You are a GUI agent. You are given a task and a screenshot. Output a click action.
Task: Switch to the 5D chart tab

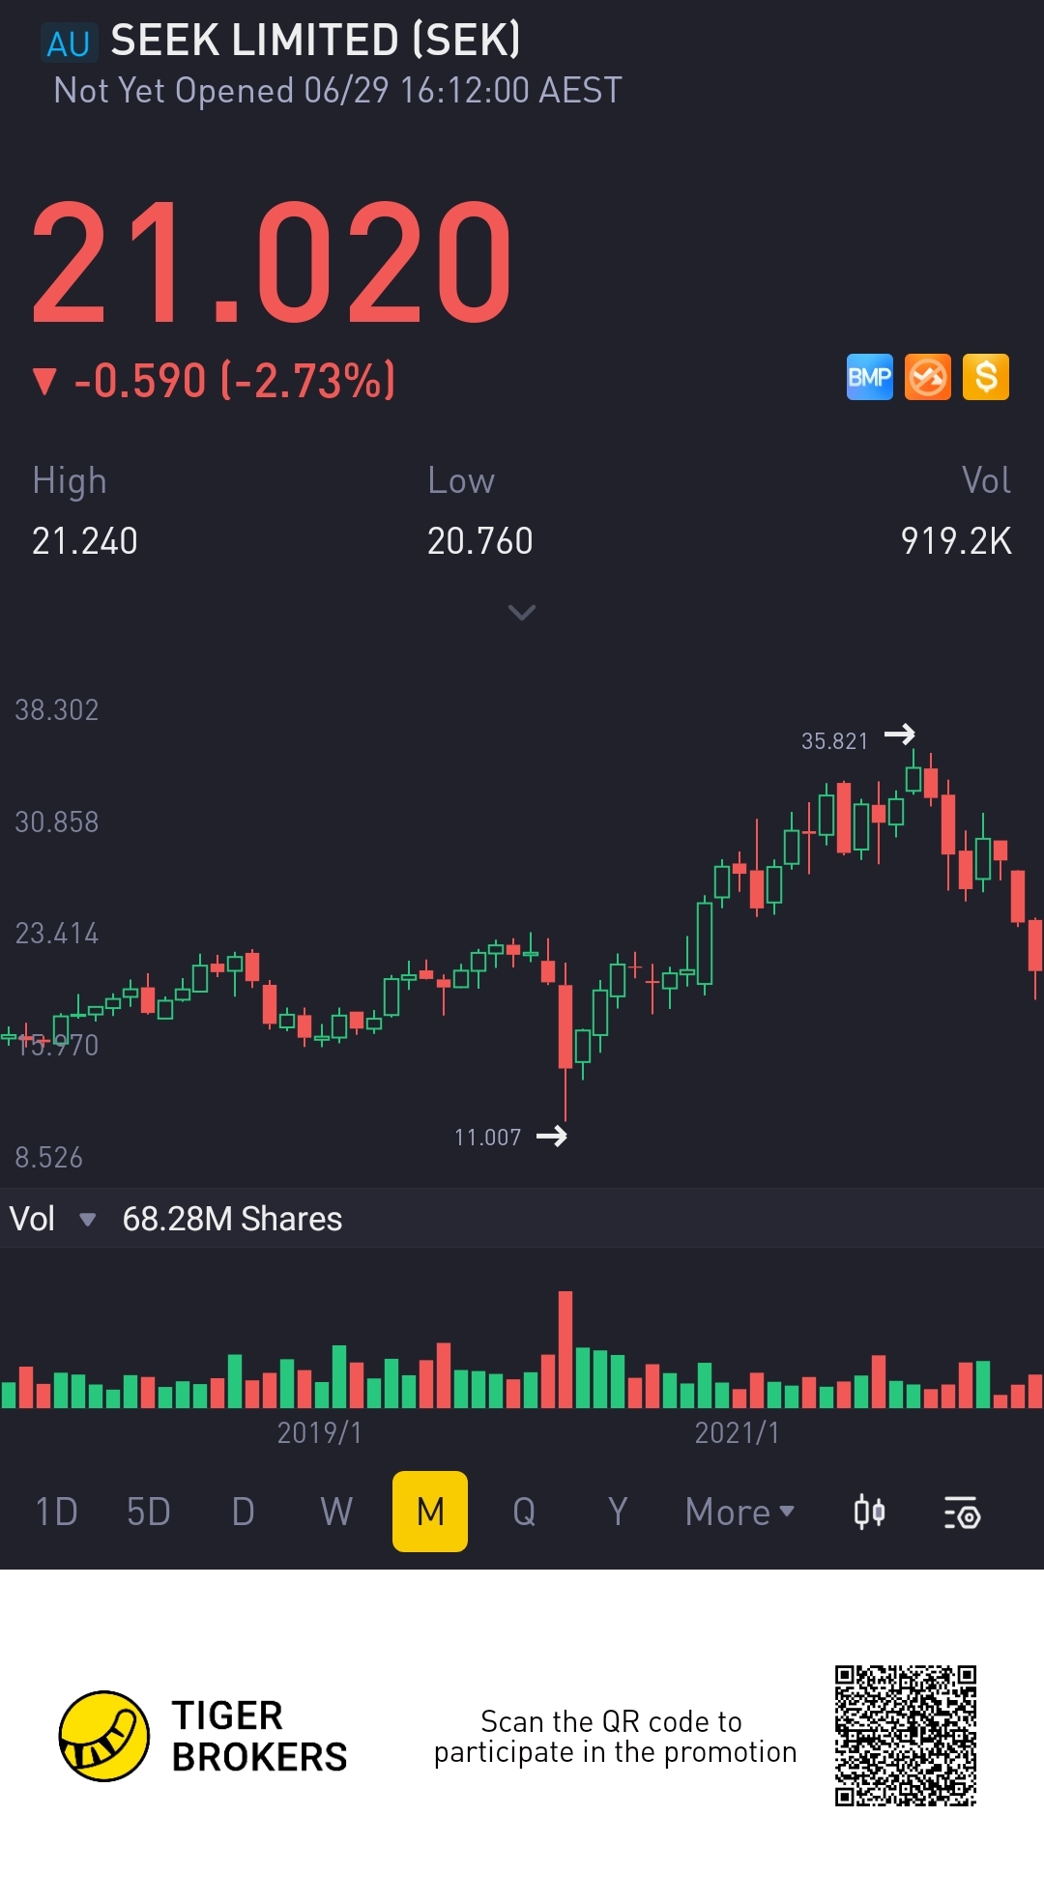pyautogui.click(x=149, y=1512)
